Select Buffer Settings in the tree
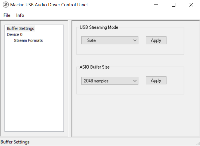200x146 pixels. coord(20,28)
